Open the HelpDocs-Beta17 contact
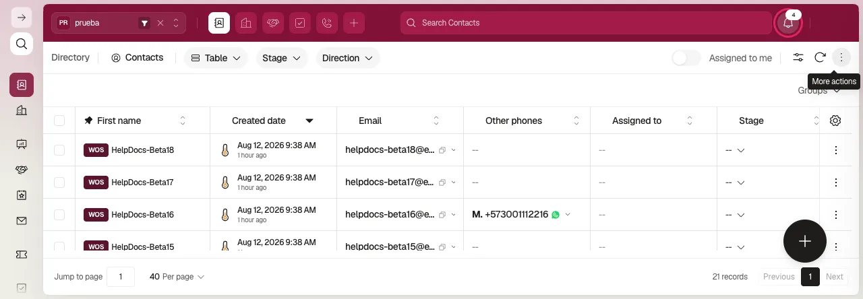The image size is (863, 299). (x=142, y=182)
